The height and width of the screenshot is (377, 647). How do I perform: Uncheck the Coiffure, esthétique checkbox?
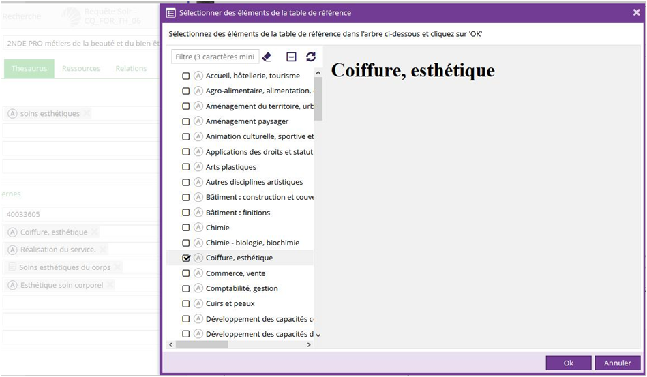pyautogui.click(x=186, y=258)
